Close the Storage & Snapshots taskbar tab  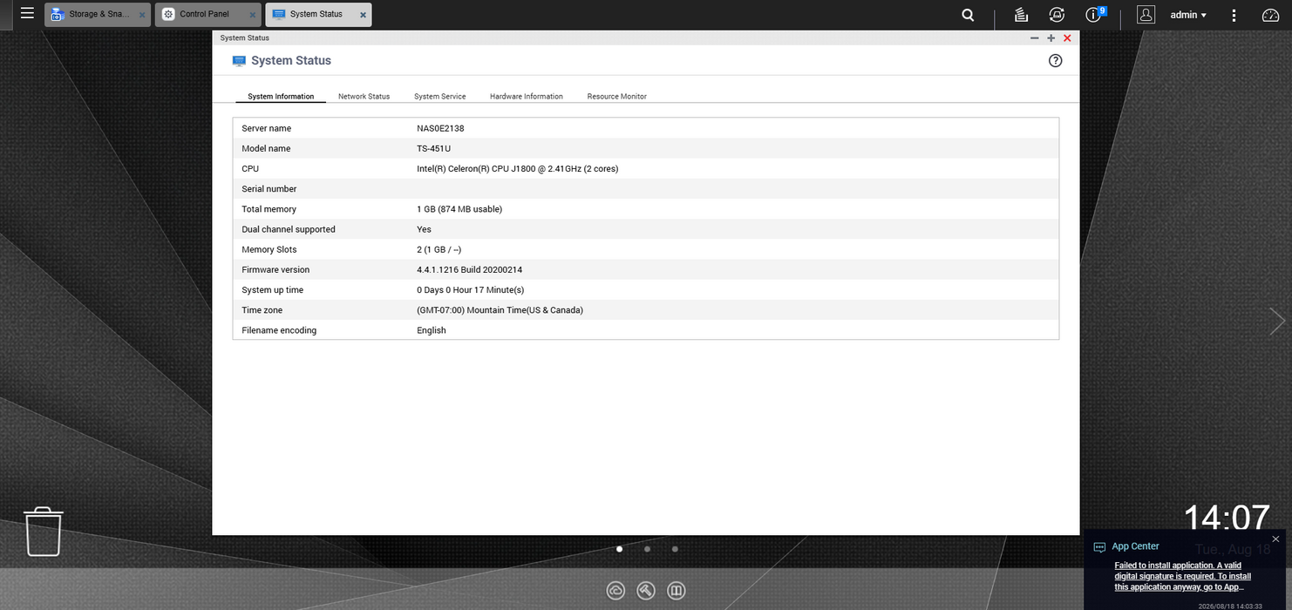[x=142, y=15]
